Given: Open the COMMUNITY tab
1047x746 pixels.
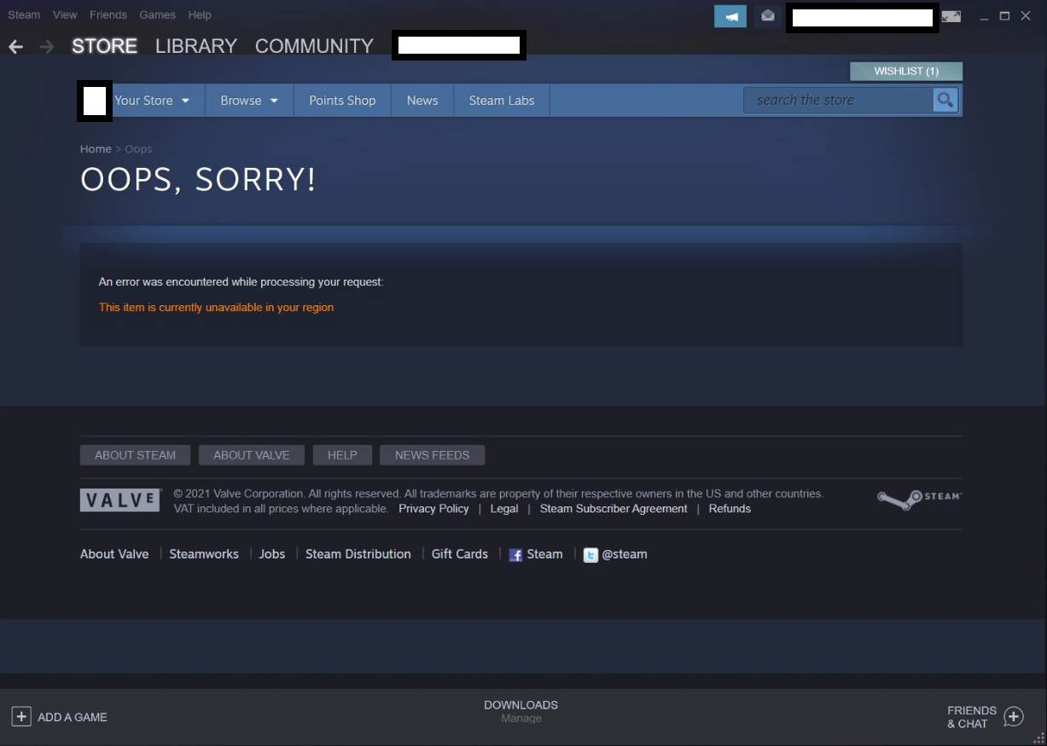Looking at the screenshot, I should pyautogui.click(x=313, y=46).
